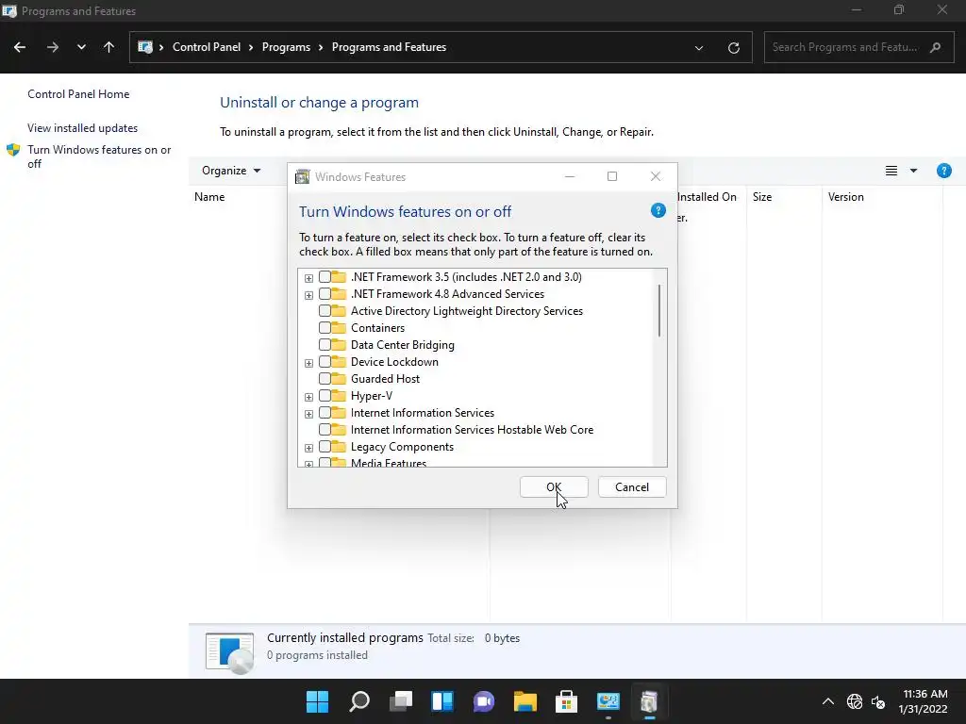This screenshot has width=966, height=724.
Task: Close the Windows Features dialog
Action: tap(656, 176)
